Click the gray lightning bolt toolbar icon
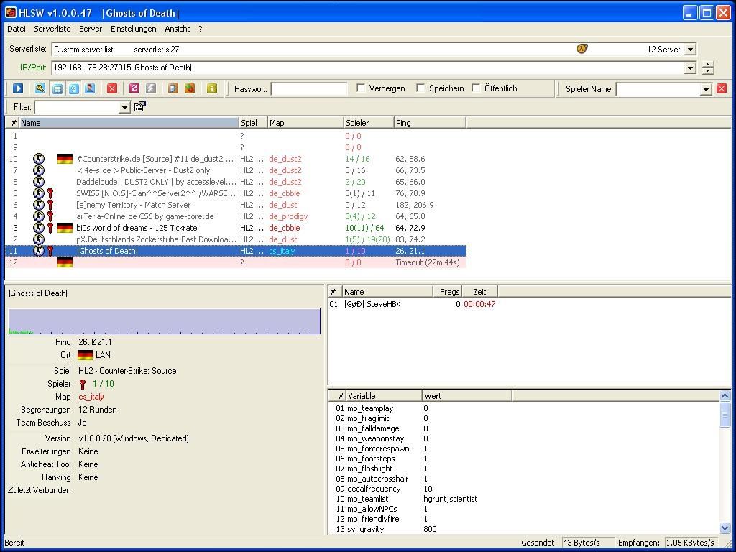Viewport: 736px width, 552px height. tap(151, 88)
